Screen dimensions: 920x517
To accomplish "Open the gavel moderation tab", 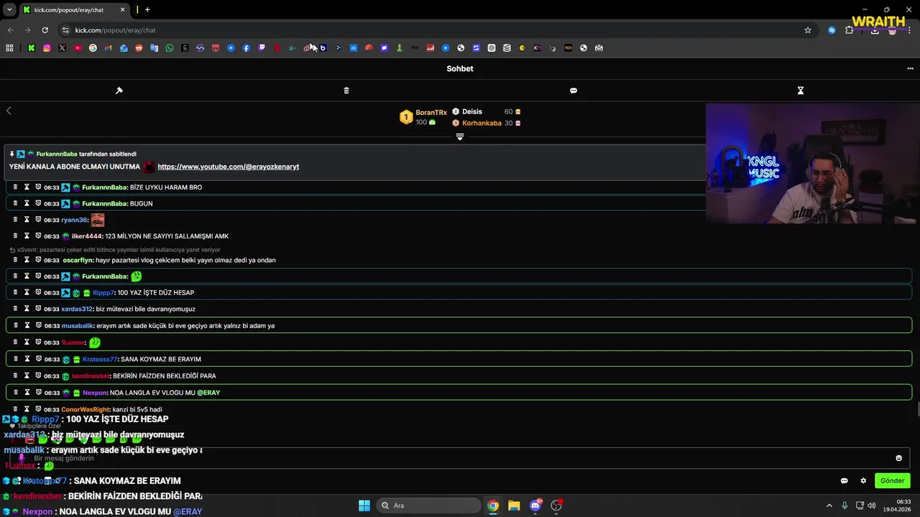I will 119,90.
